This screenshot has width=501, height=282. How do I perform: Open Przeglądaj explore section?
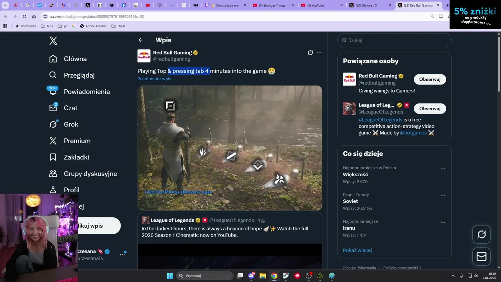[x=72, y=75]
